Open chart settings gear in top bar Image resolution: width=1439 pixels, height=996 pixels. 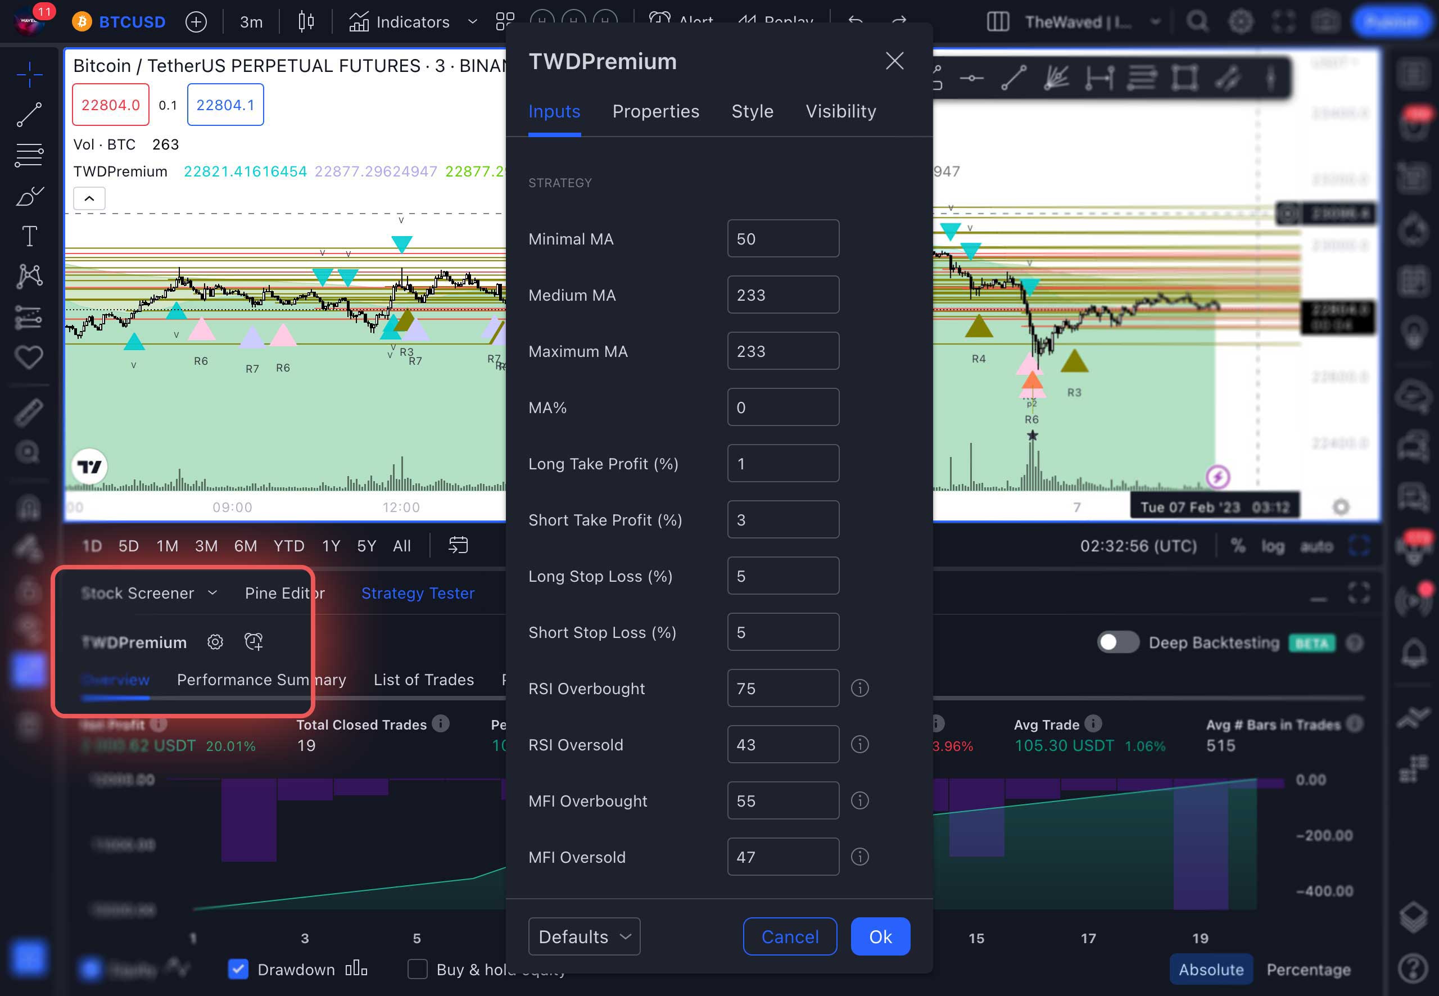[1240, 22]
